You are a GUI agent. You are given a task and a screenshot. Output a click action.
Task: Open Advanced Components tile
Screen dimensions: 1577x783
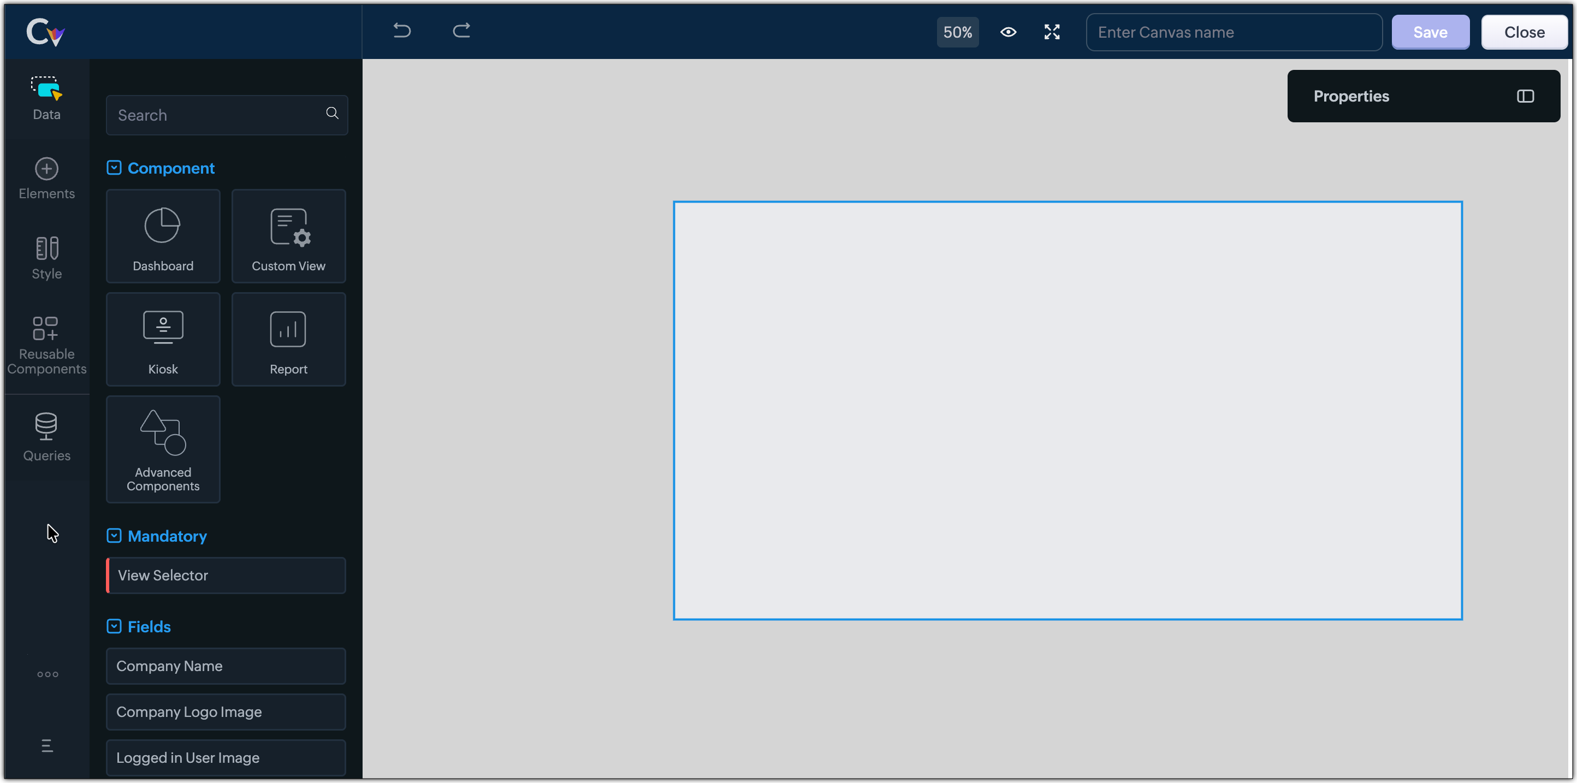point(163,449)
